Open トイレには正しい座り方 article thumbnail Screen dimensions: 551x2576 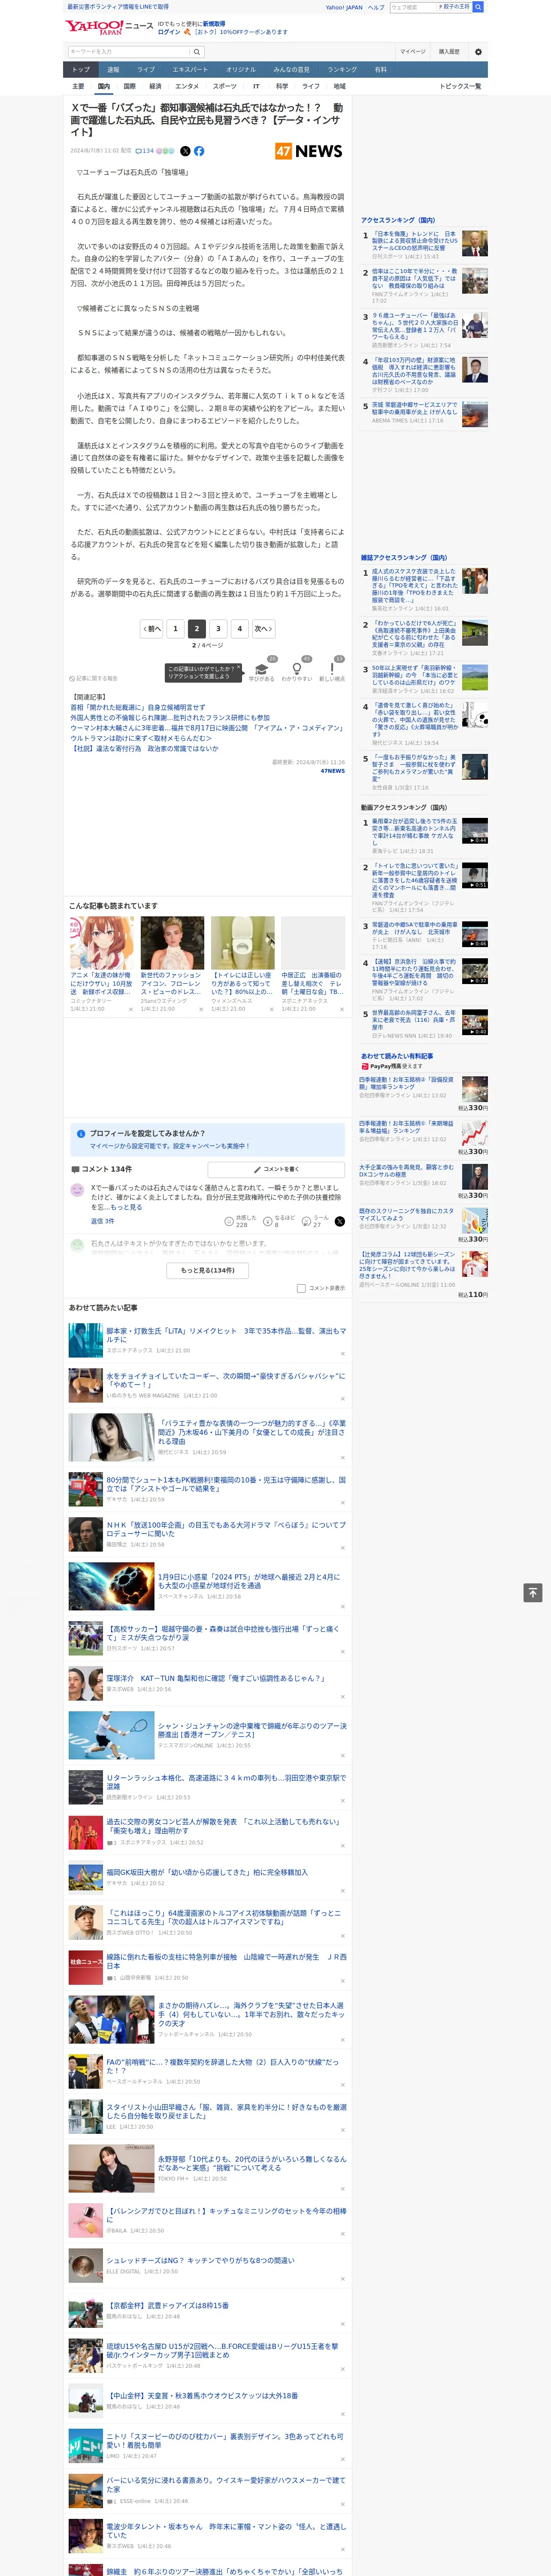pyautogui.click(x=243, y=942)
